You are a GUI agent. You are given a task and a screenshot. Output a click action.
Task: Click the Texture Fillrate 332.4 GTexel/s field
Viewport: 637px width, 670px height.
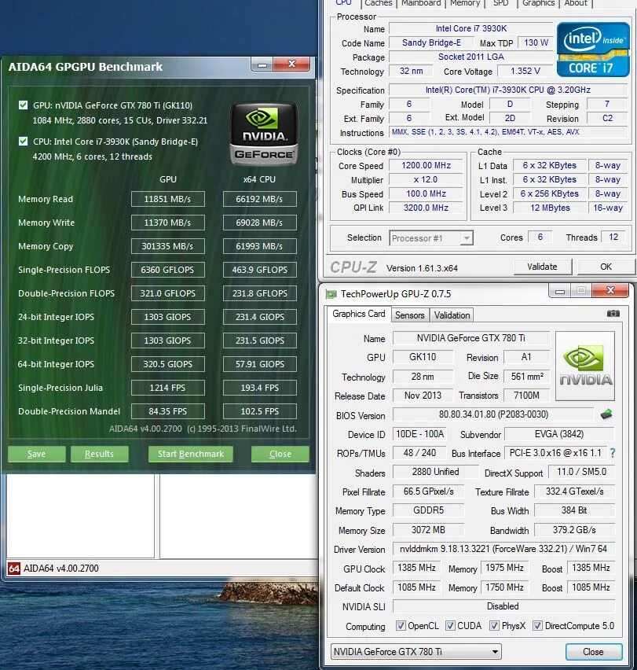574,491
